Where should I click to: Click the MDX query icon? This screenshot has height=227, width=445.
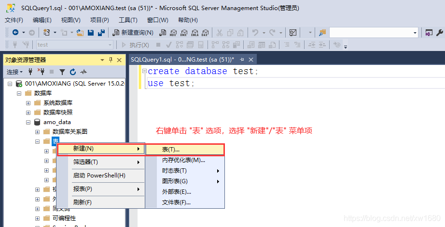click(x=173, y=33)
